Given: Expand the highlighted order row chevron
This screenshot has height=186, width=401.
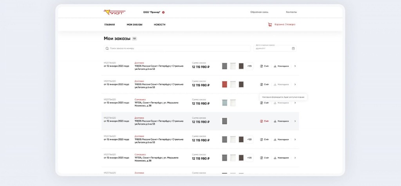Looking at the screenshot, I should tap(295, 121).
